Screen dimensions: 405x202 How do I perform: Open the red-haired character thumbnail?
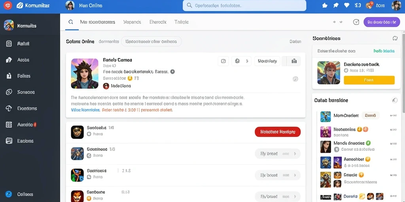(x=329, y=73)
